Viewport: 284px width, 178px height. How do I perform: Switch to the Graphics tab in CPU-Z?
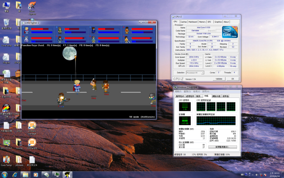click(x=218, y=22)
